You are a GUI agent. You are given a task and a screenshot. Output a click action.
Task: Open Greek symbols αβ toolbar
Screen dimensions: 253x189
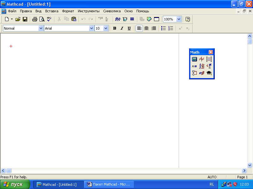(201, 73)
